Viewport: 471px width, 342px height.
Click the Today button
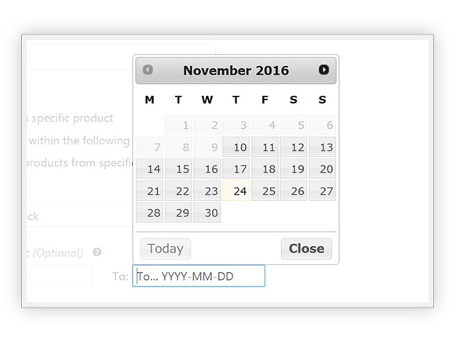[x=166, y=249]
